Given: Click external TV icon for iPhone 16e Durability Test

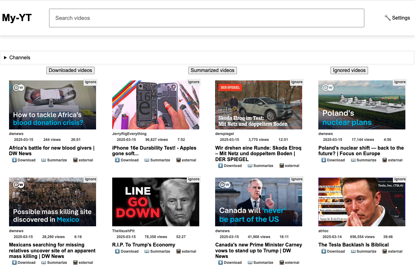Looking at the screenshot, I should [x=178, y=160].
